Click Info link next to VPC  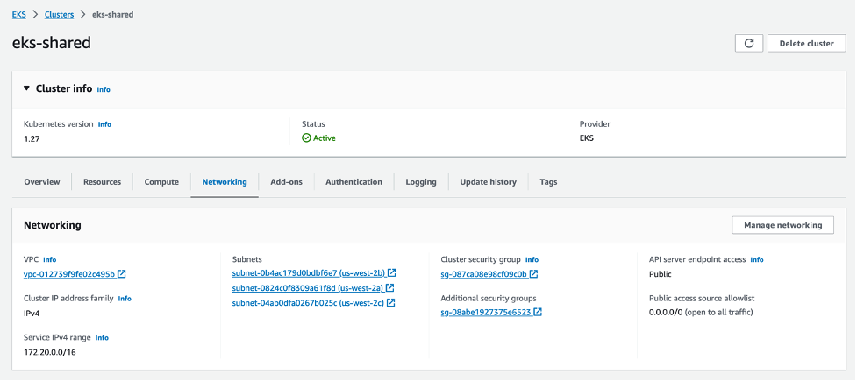tap(50, 260)
